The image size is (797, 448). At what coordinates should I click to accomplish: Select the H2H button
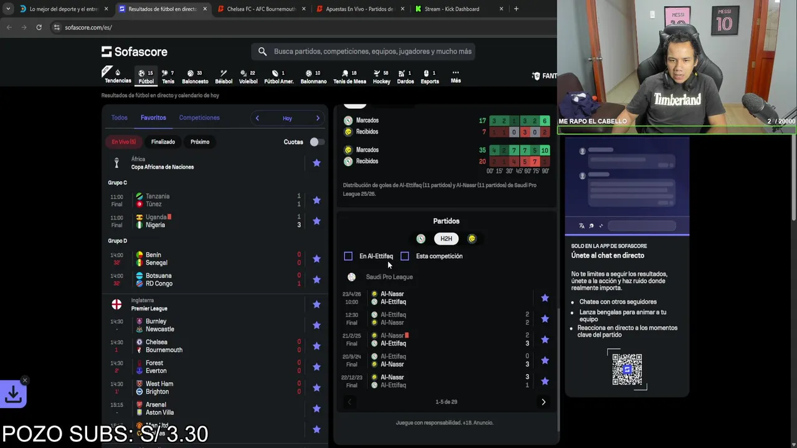point(446,239)
